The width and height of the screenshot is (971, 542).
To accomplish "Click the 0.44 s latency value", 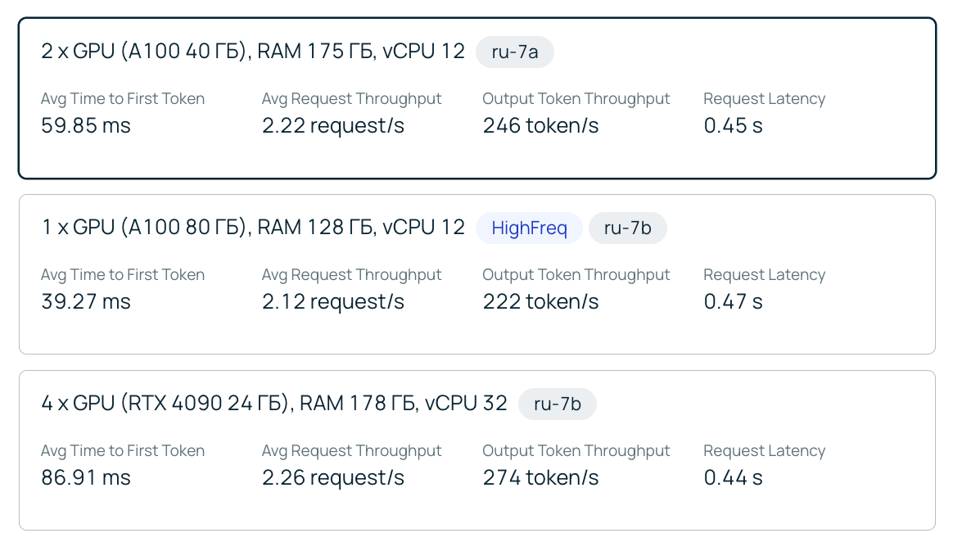I will pos(733,477).
